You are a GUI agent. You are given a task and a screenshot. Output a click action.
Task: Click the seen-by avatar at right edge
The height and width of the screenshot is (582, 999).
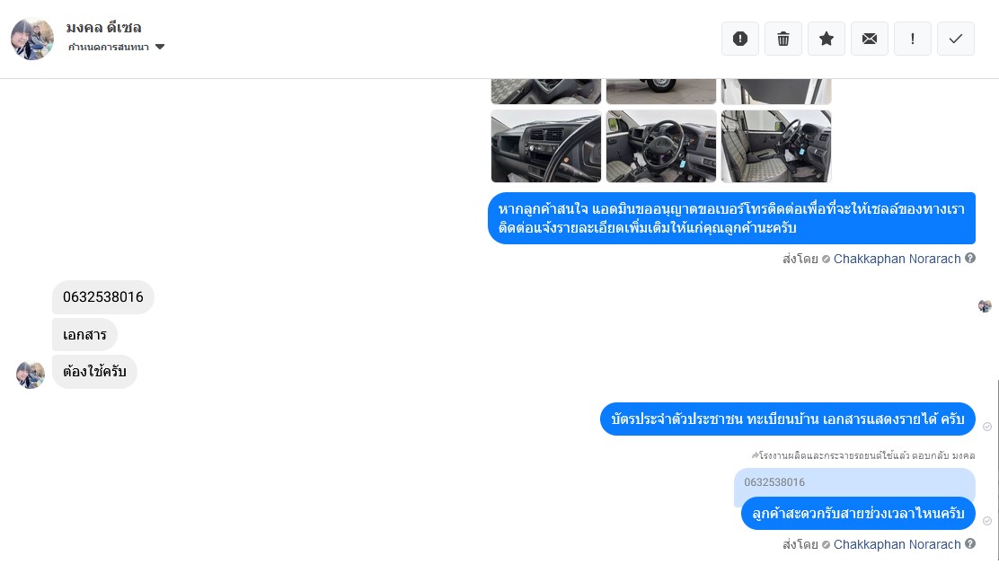click(985, 306)
